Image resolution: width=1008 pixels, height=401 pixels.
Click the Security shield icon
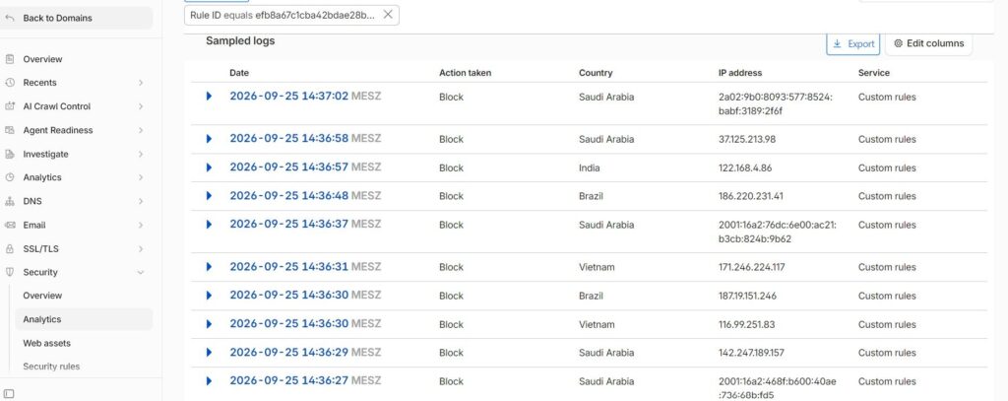10,272
